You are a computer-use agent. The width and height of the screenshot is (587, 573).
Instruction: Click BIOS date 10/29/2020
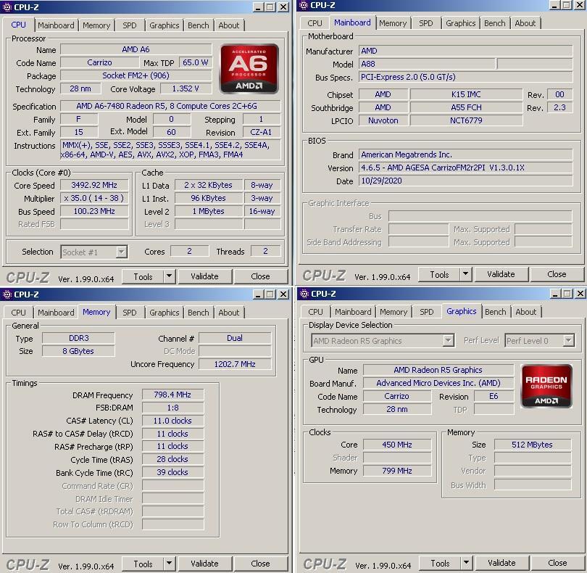point(466,181)
